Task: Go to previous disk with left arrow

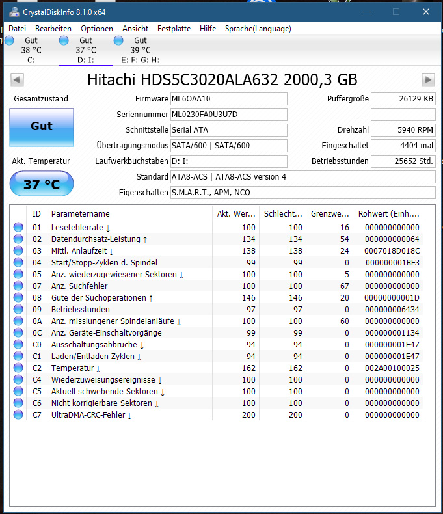Action: click(17, 79)
